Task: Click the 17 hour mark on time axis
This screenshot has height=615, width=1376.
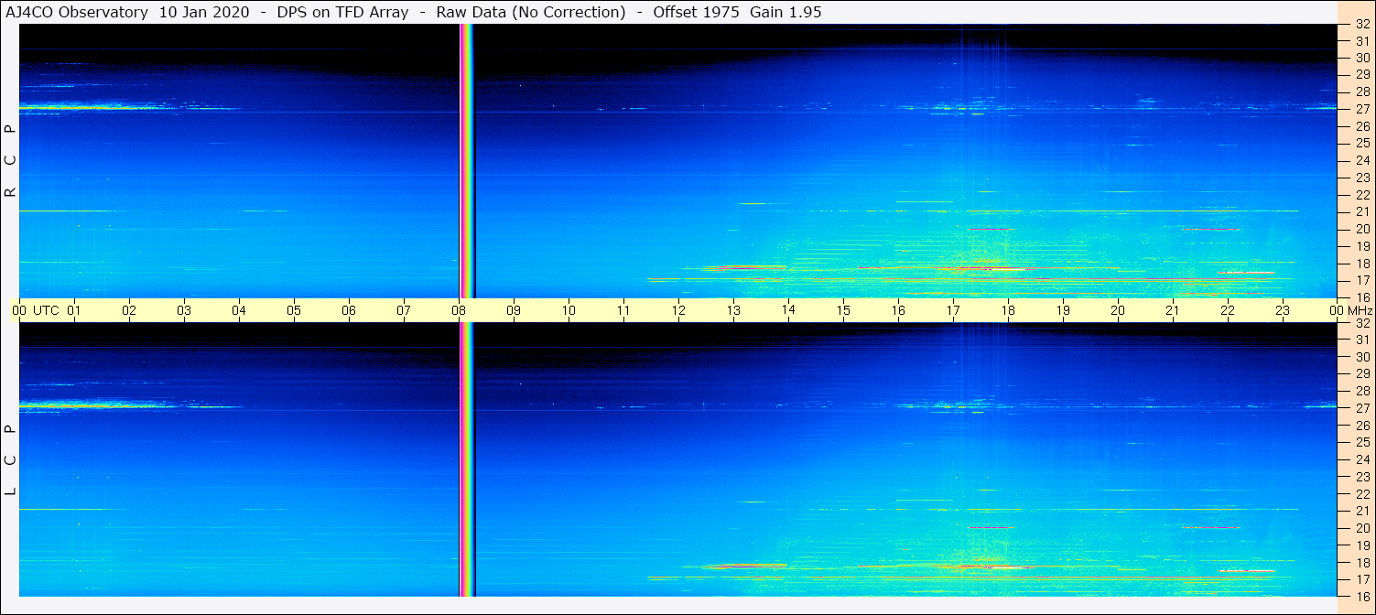Action: pyautogui.click(x=953, y=310)
